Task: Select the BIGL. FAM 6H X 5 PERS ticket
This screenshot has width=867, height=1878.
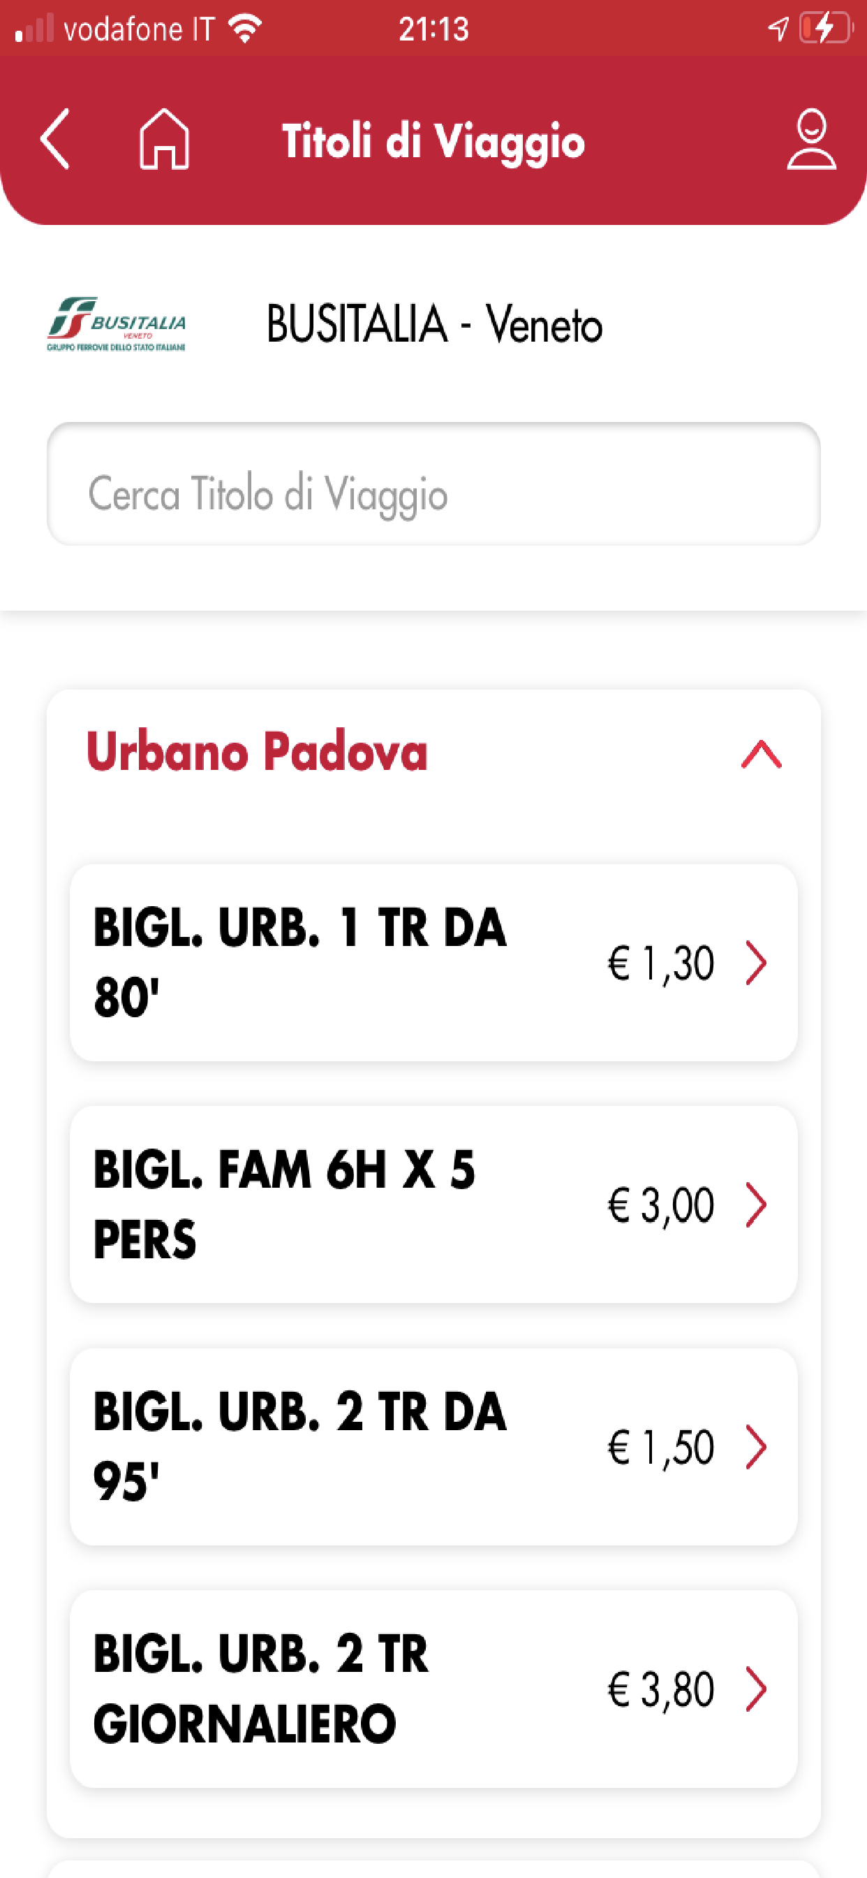Action: tap(284, 1204)
